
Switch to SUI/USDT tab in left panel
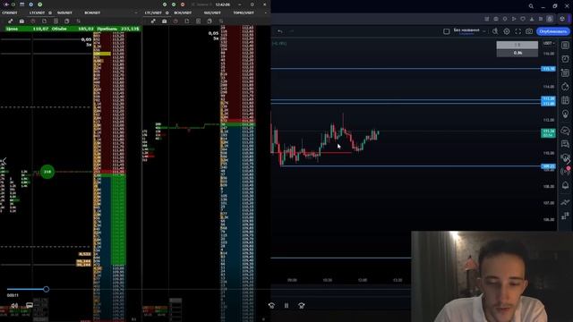(x=64, y=13)
